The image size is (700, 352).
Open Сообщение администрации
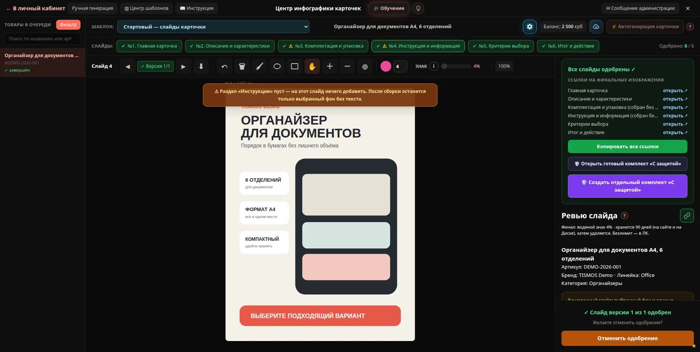[640, 8]
